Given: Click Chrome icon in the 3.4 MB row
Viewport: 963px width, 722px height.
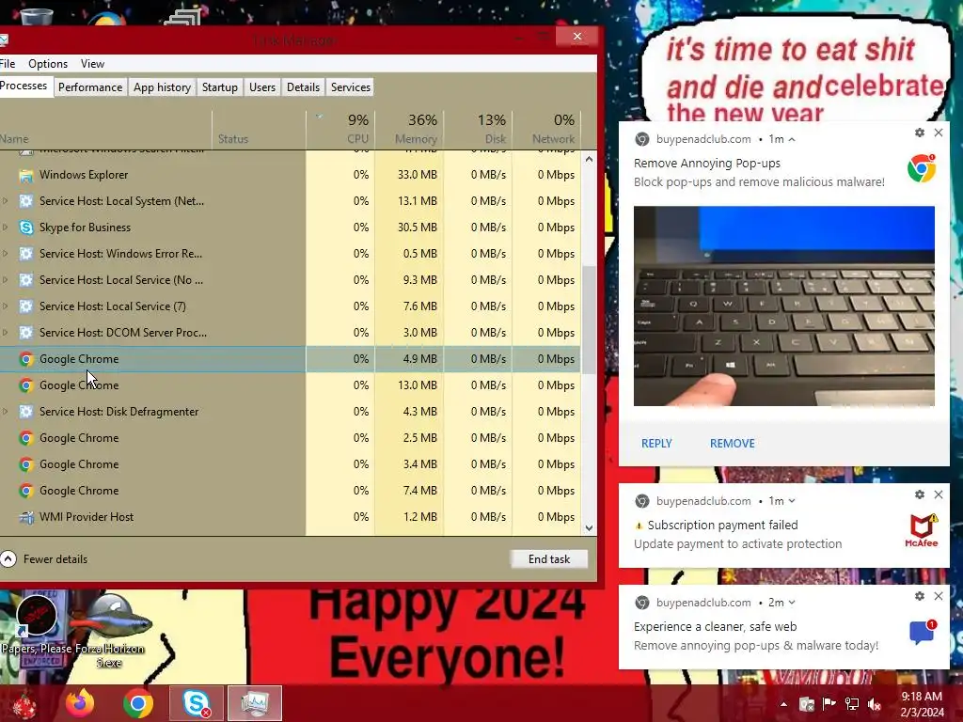Looking at the screenshot, I should [25, 464].
